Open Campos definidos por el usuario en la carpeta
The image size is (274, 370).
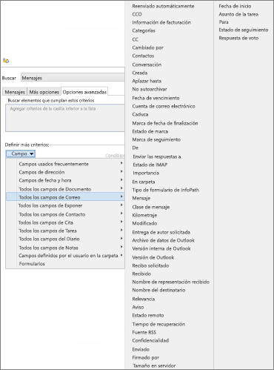65,256
